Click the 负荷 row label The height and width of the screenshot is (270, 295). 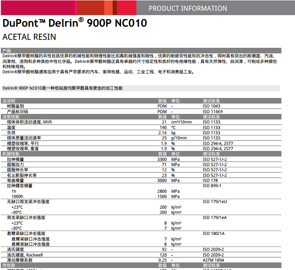[x=11, y=133]
